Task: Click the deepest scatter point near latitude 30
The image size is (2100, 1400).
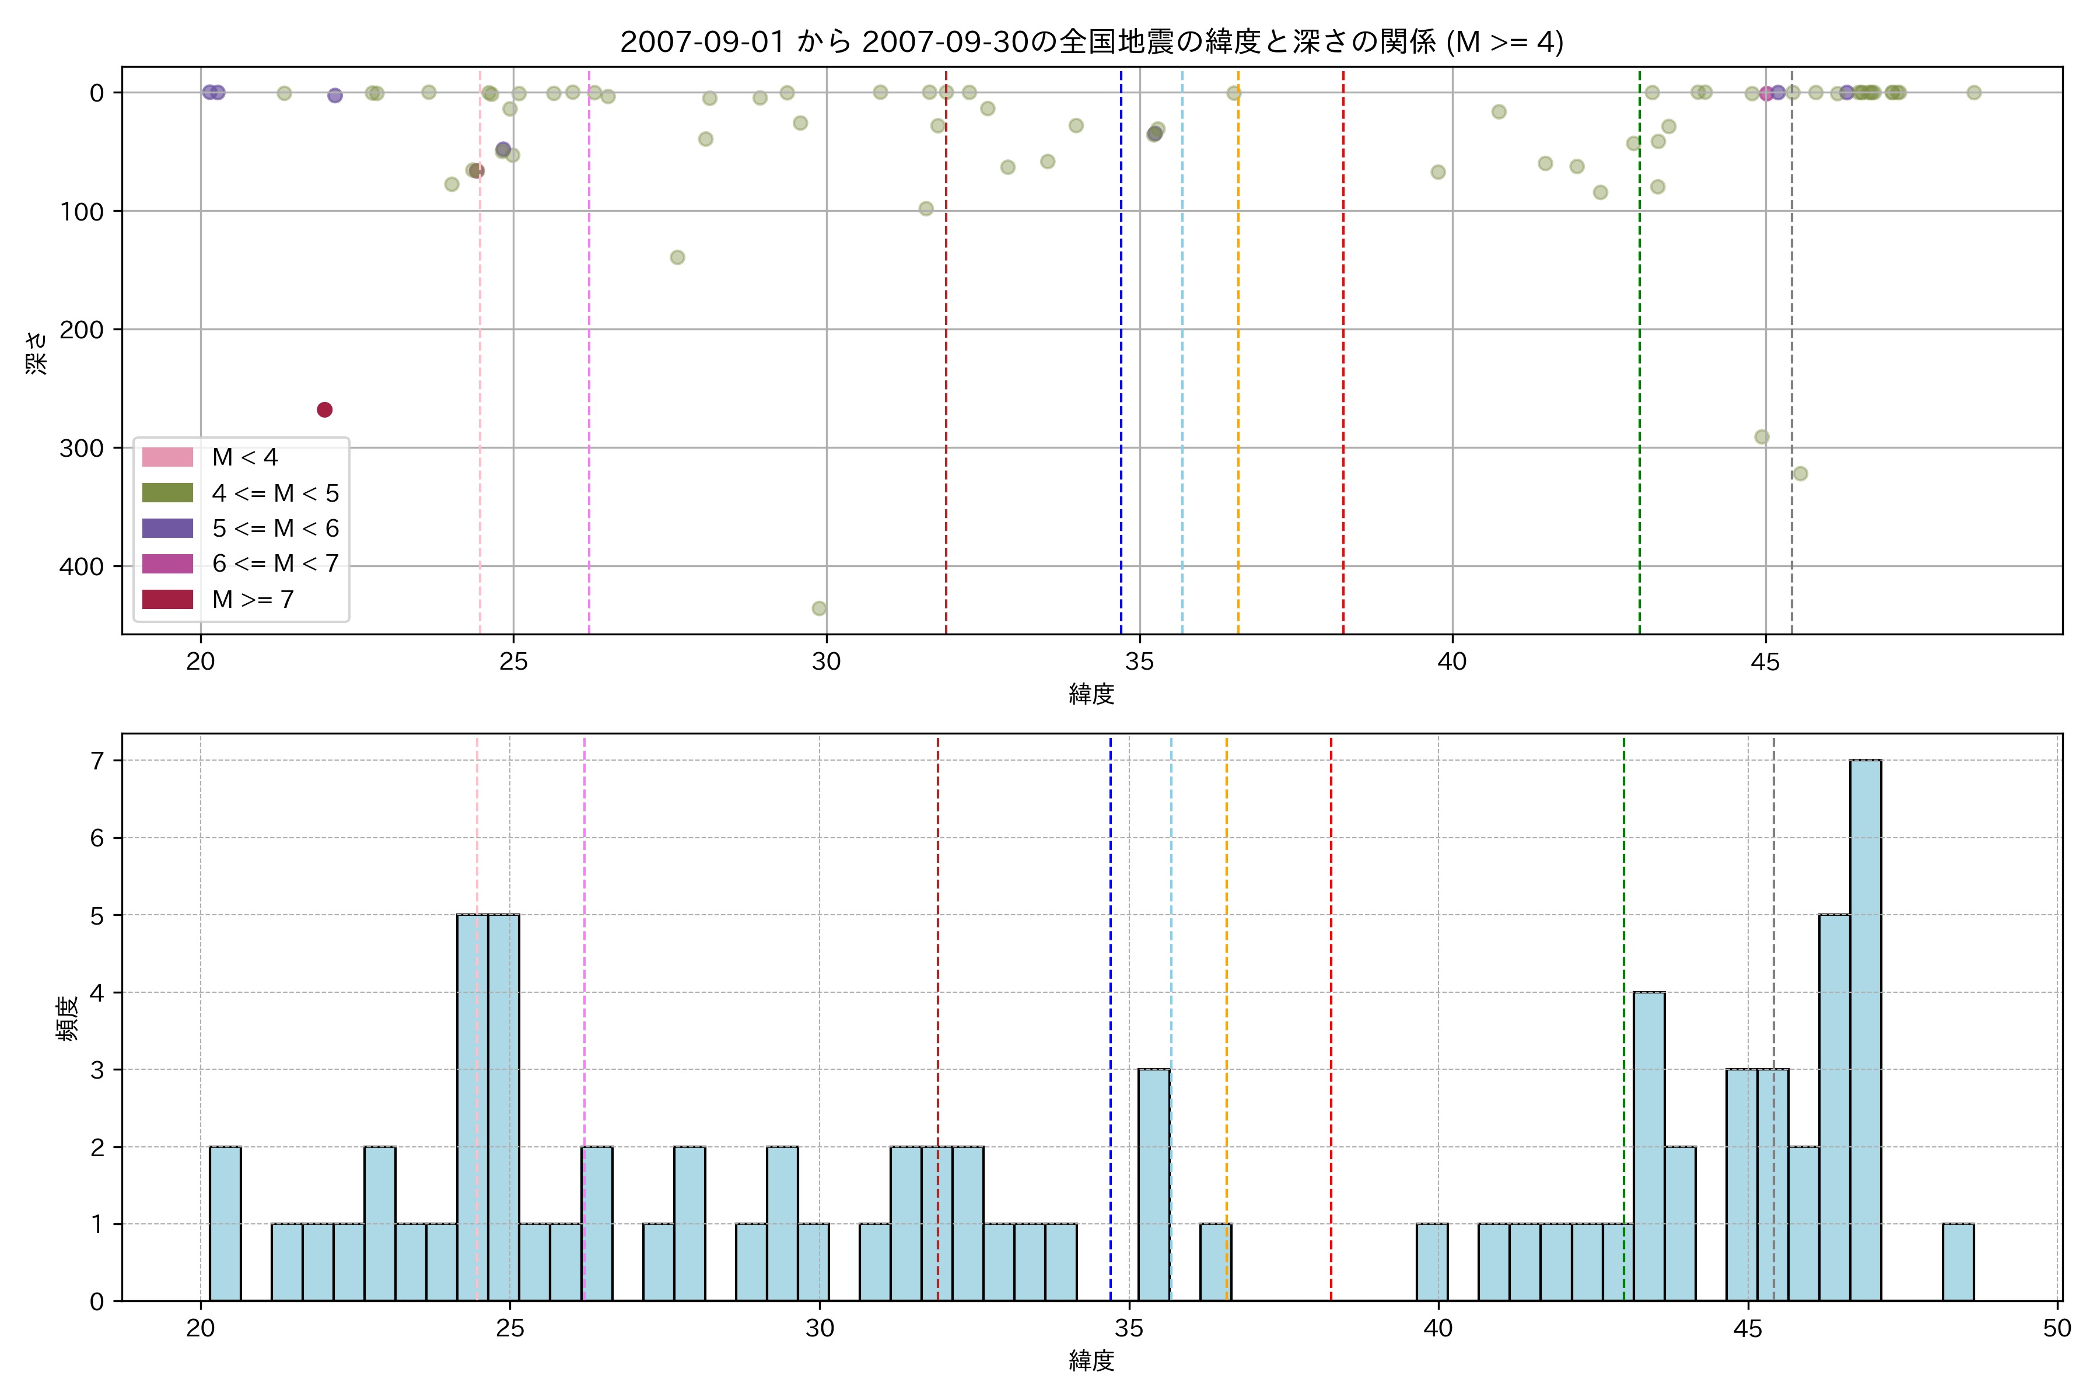Action: pyautogui.click(x=819, y=609)
